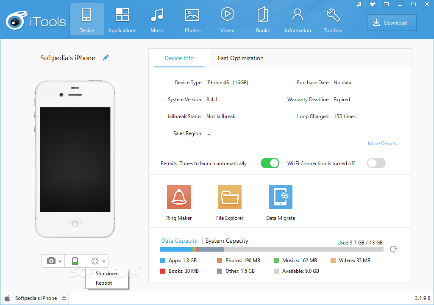
Task: Open the Books section
Action: point(263,19)
